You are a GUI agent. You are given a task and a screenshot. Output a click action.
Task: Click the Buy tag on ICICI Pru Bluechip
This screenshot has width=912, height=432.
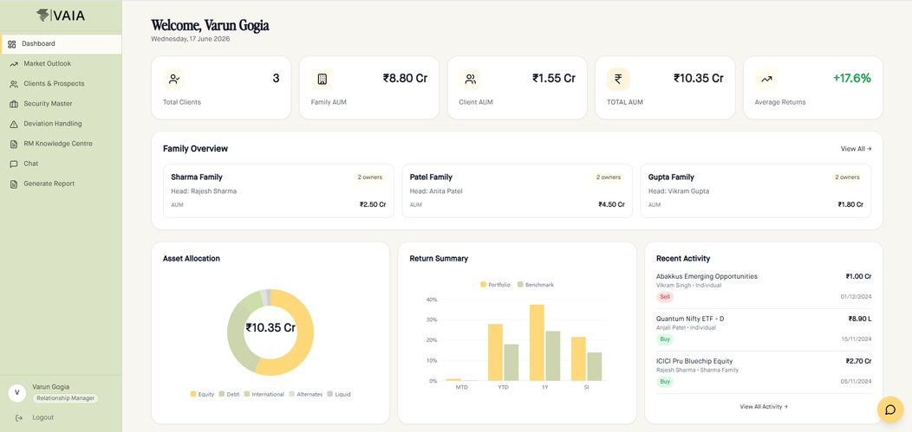pos(665,382)
